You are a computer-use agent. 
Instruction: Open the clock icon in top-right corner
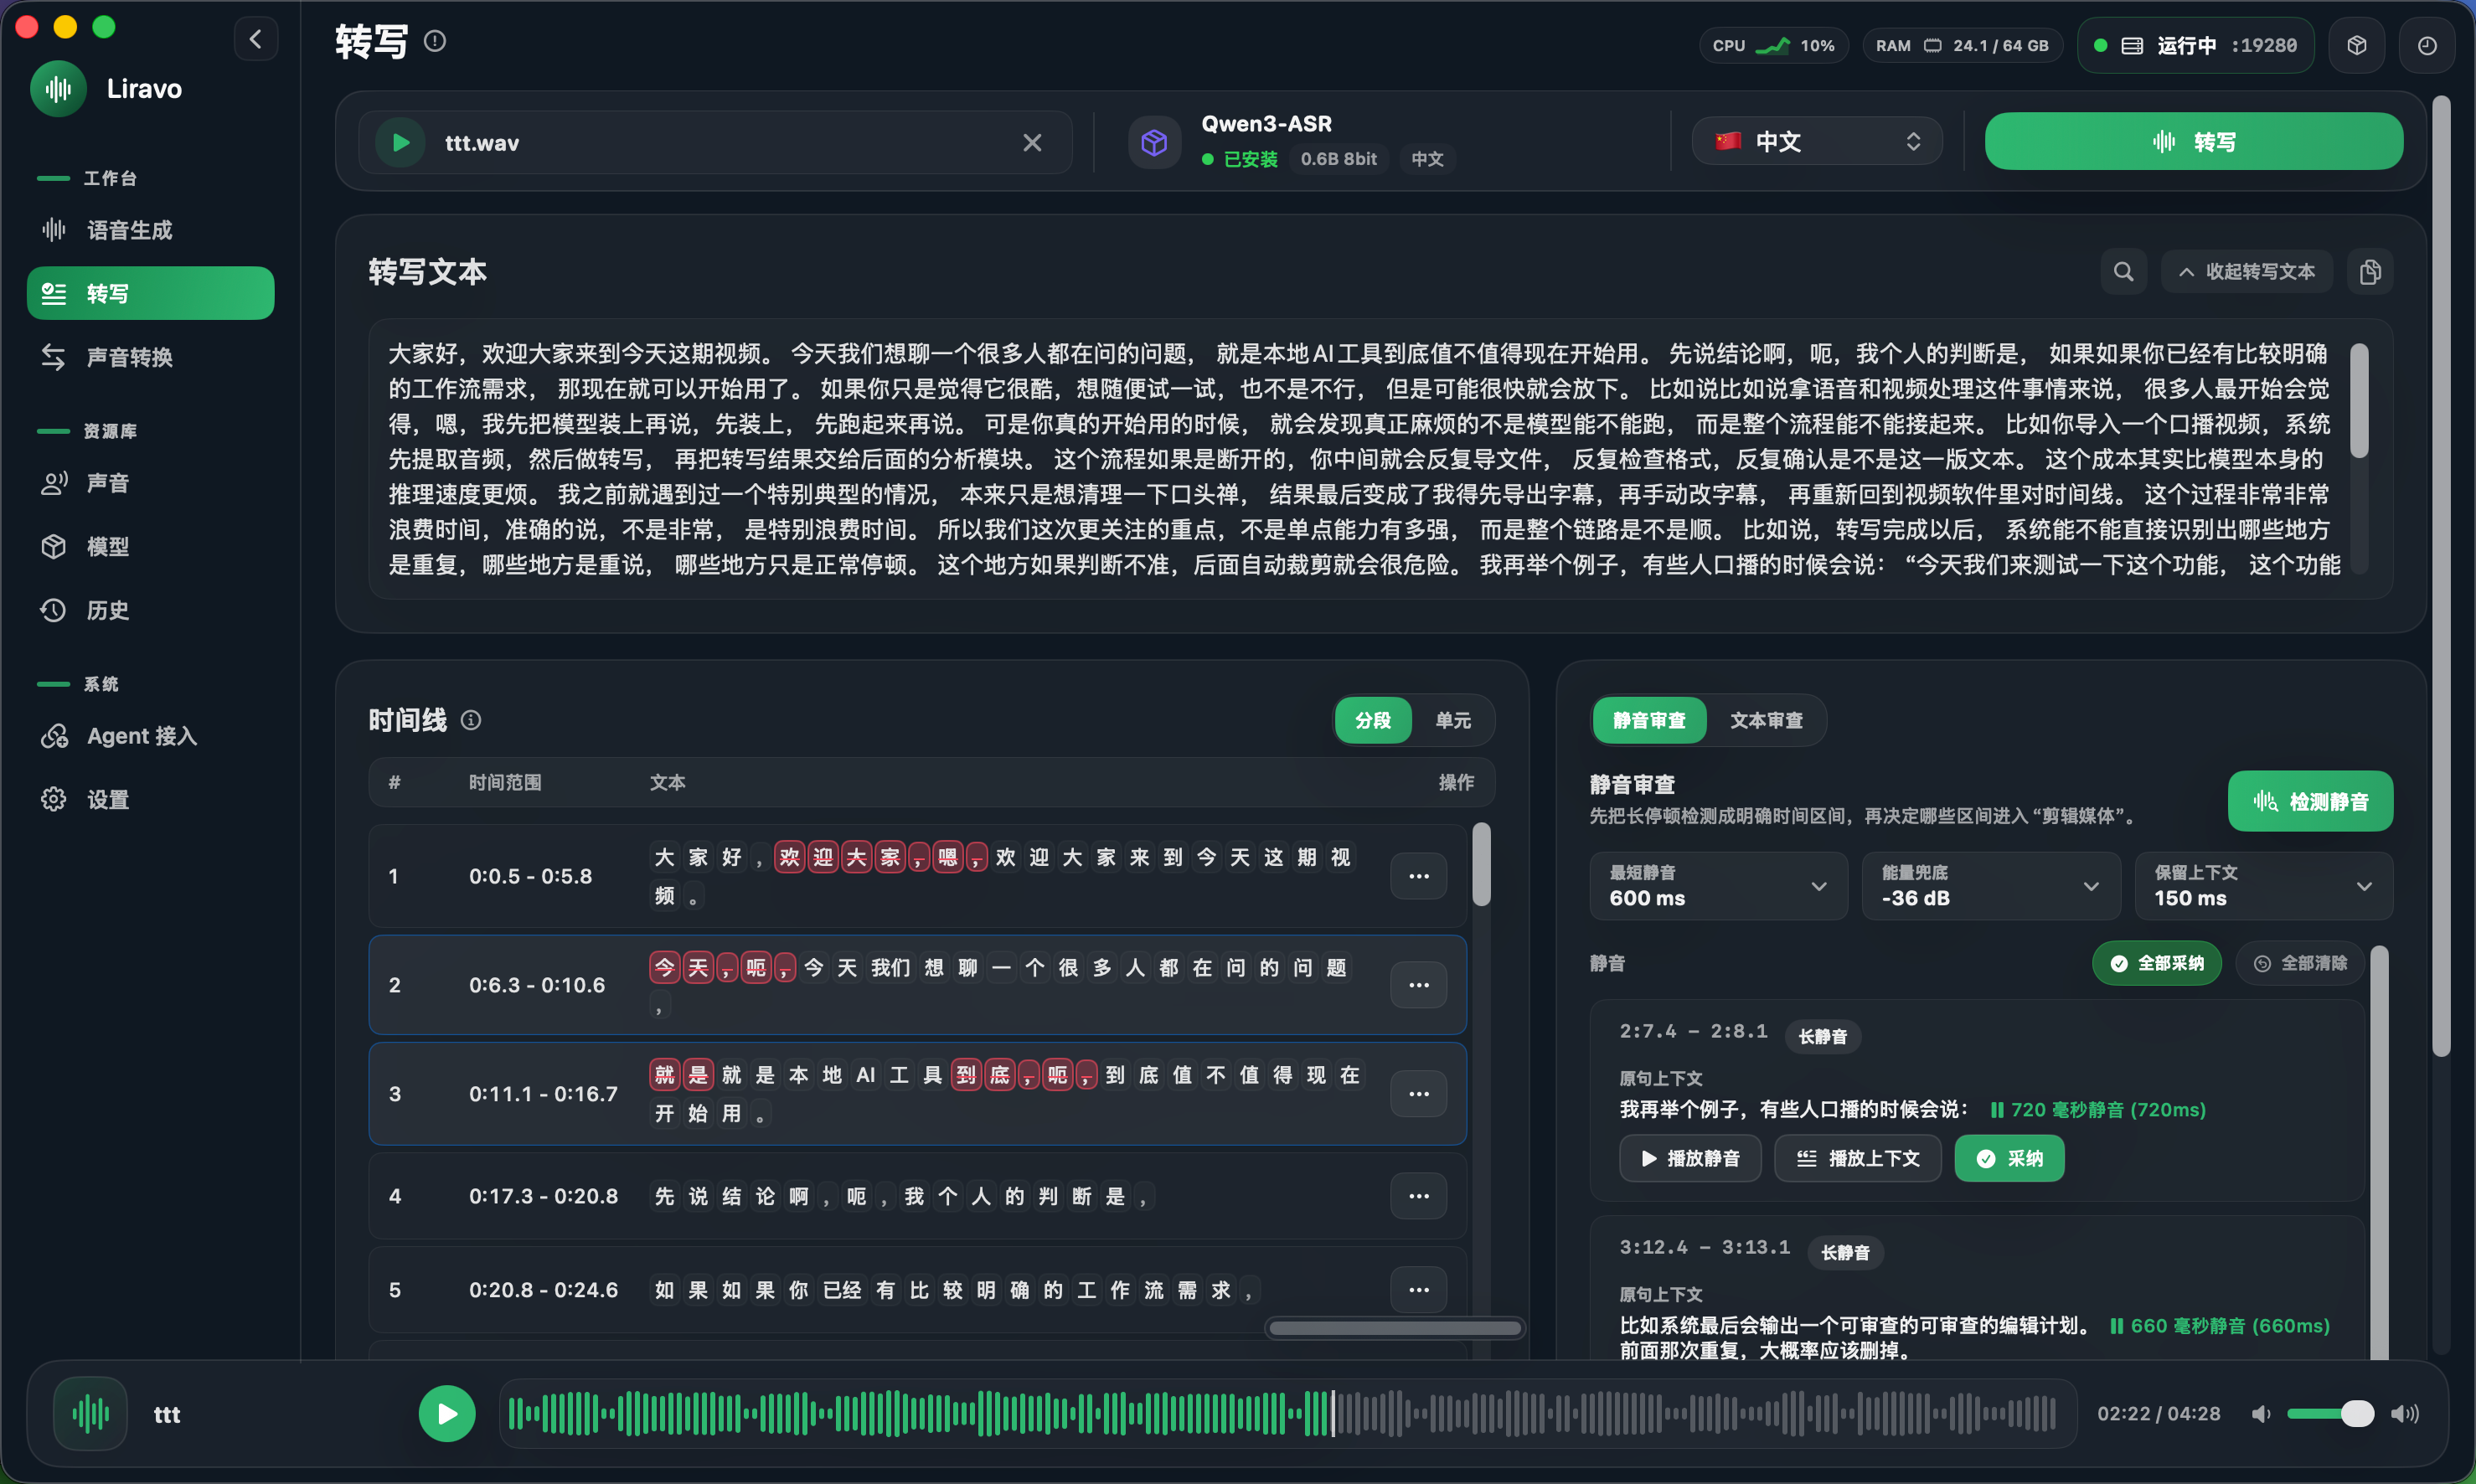pyautogui.click(x=2426, y=45)
